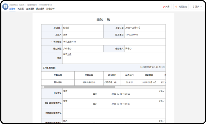
Task: Select the start date cell 2023年05月18日 in table
Action: coord(149,82)
